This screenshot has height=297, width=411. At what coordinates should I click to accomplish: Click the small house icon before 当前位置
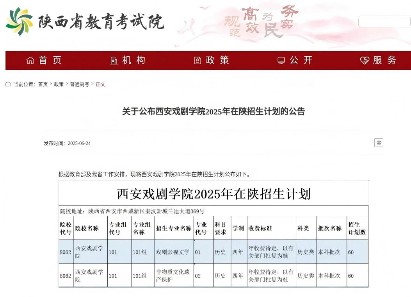[x=8, y=84]
